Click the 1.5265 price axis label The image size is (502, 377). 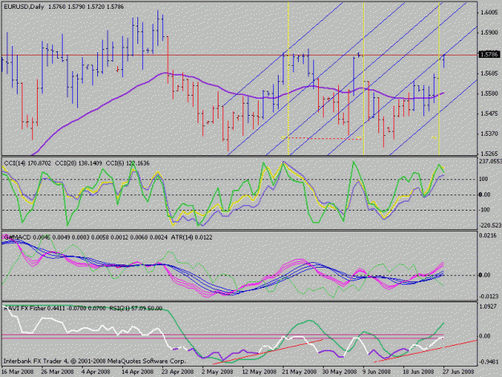pos(489,153)
